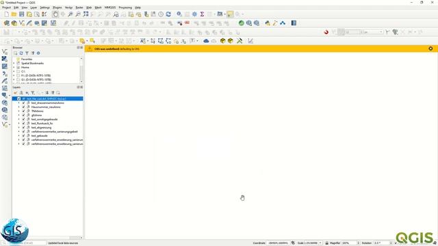438x246 pixels.
Task: Select the test_gebaeude layer name
Action: [40, 136]
